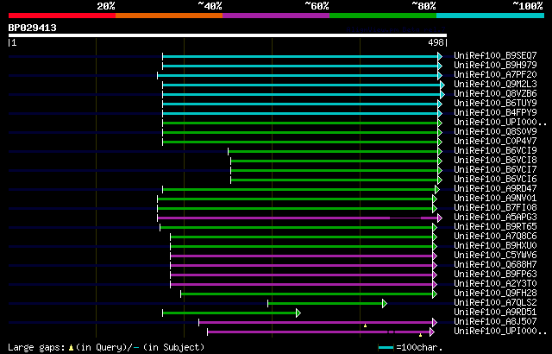Select the purple ~60% identity color swatch
Viewport: 552px width, 354px height.
point(276,16)
